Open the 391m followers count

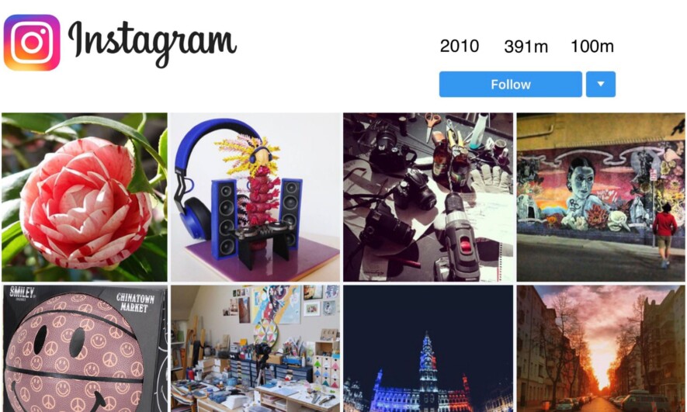[x=526, y=46]
